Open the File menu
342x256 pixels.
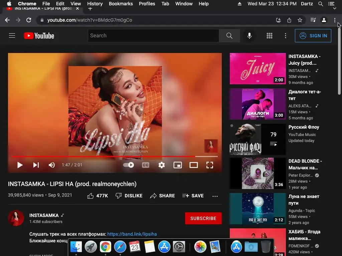[x=46, y=4]
